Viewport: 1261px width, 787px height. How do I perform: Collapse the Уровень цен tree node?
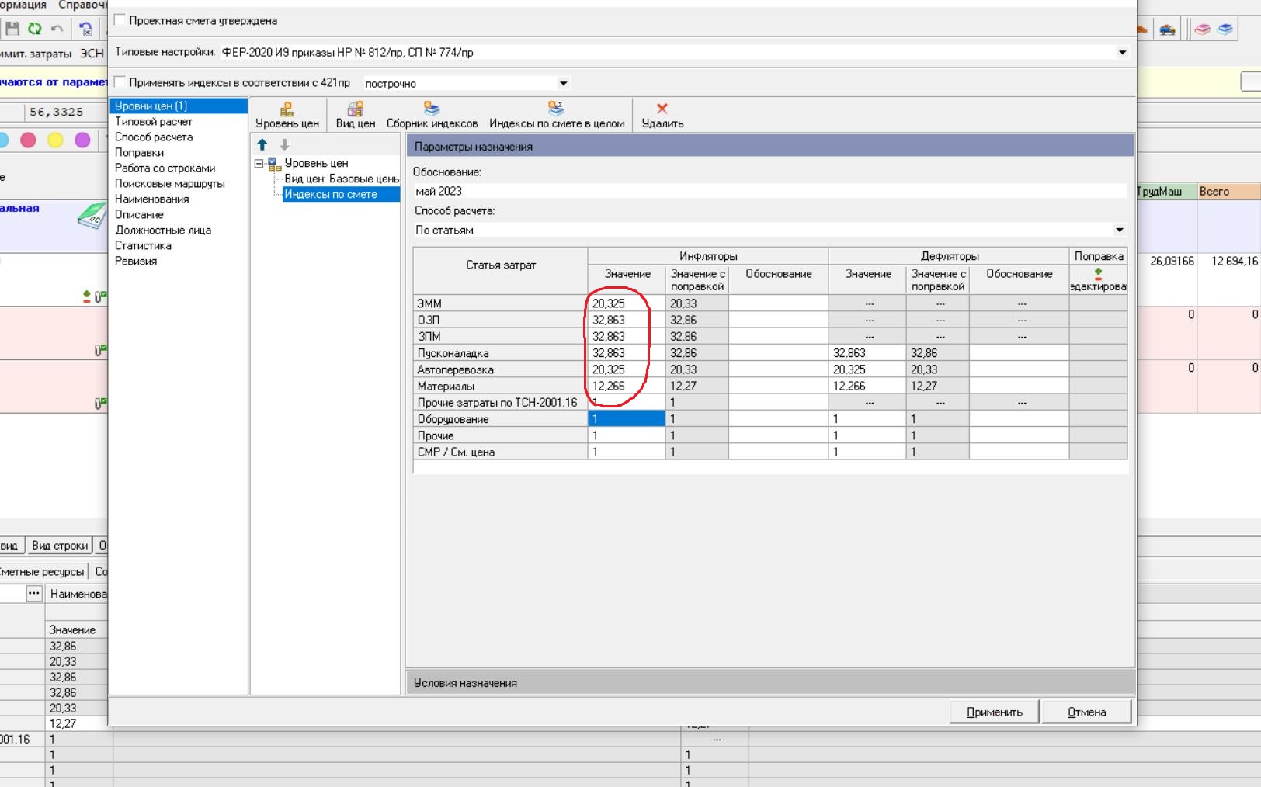coord(259,164)
